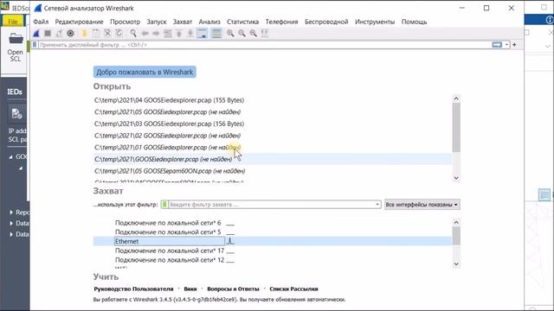554x311 pixels.
Task: Open the Запуск menu
Action: [x=157, y=22]
